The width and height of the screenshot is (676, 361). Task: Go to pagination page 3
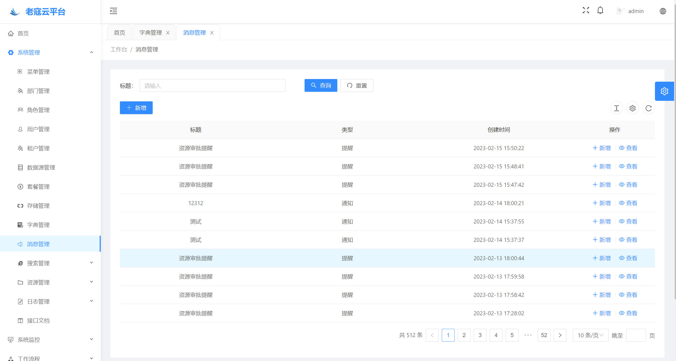(480, 335)
